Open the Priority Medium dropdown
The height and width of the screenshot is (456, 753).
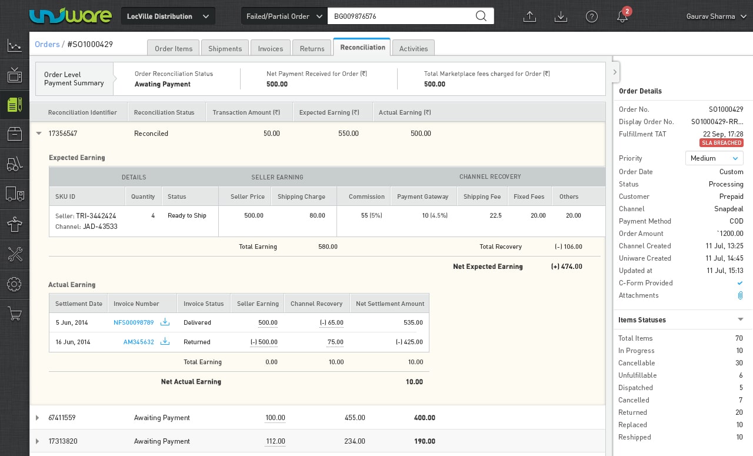pos(714,158)
